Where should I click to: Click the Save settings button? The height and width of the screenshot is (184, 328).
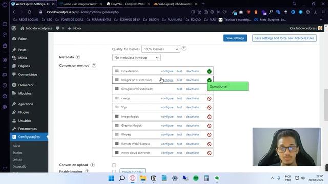[x=235, y=38]
